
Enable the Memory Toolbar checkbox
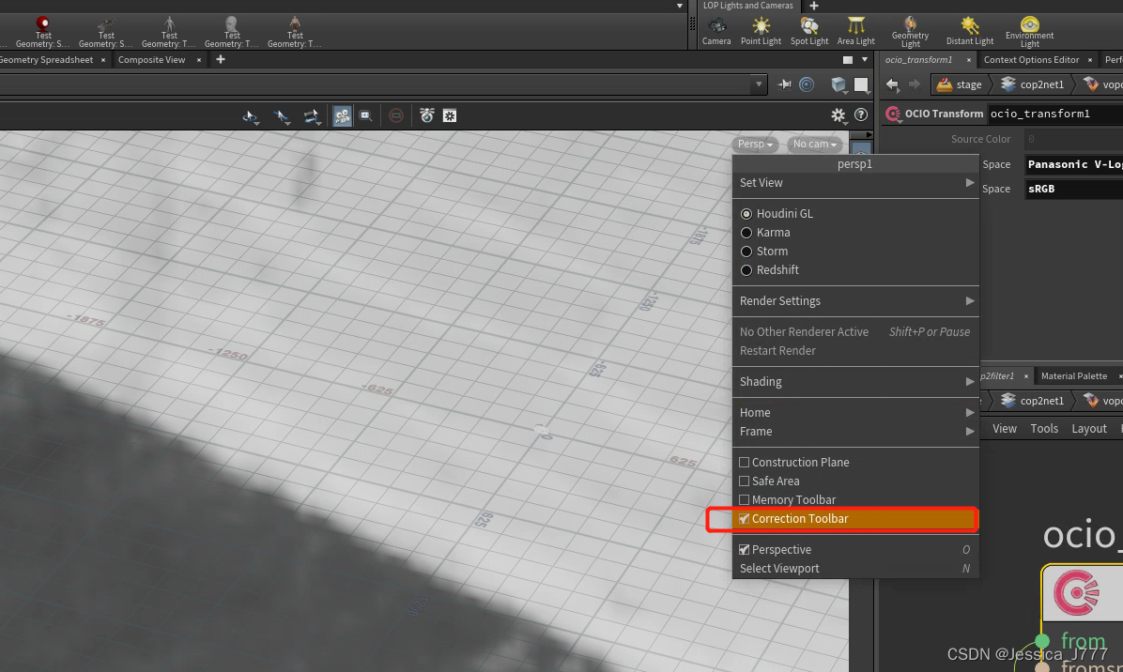pos(745,499)
